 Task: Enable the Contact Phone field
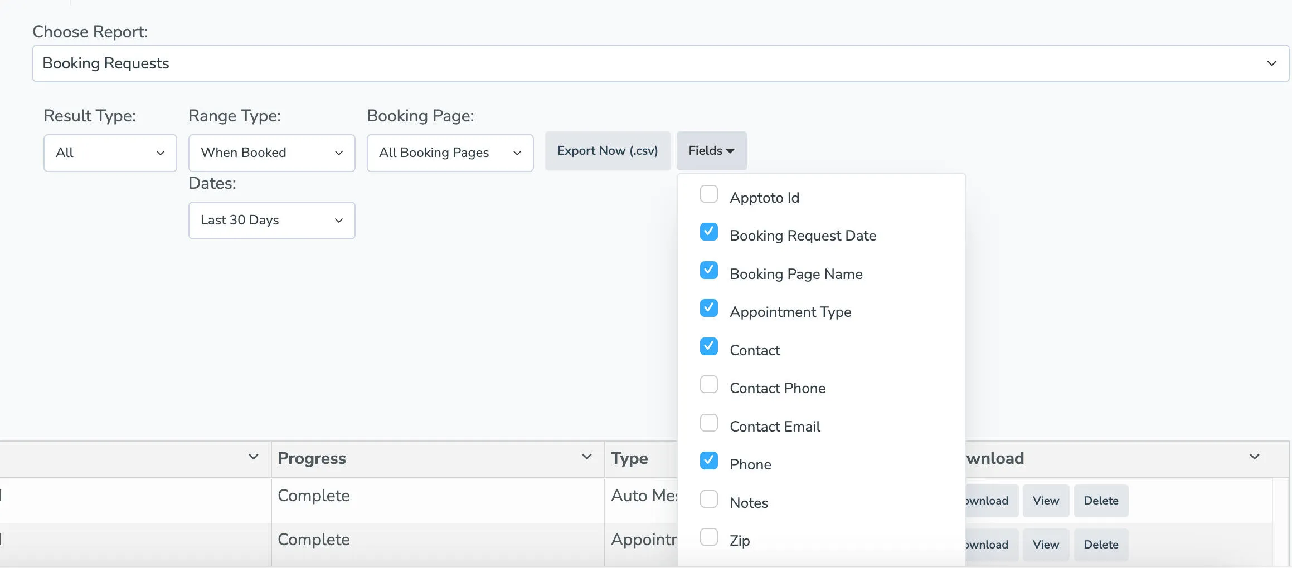708,384
